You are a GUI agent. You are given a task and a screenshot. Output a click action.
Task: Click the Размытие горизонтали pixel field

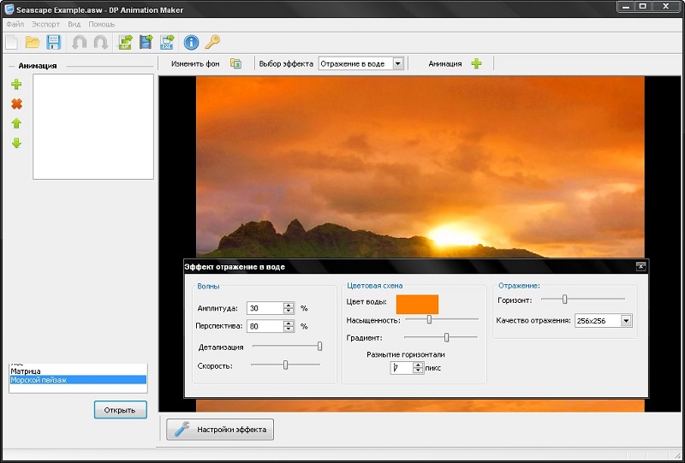point(402,368)
